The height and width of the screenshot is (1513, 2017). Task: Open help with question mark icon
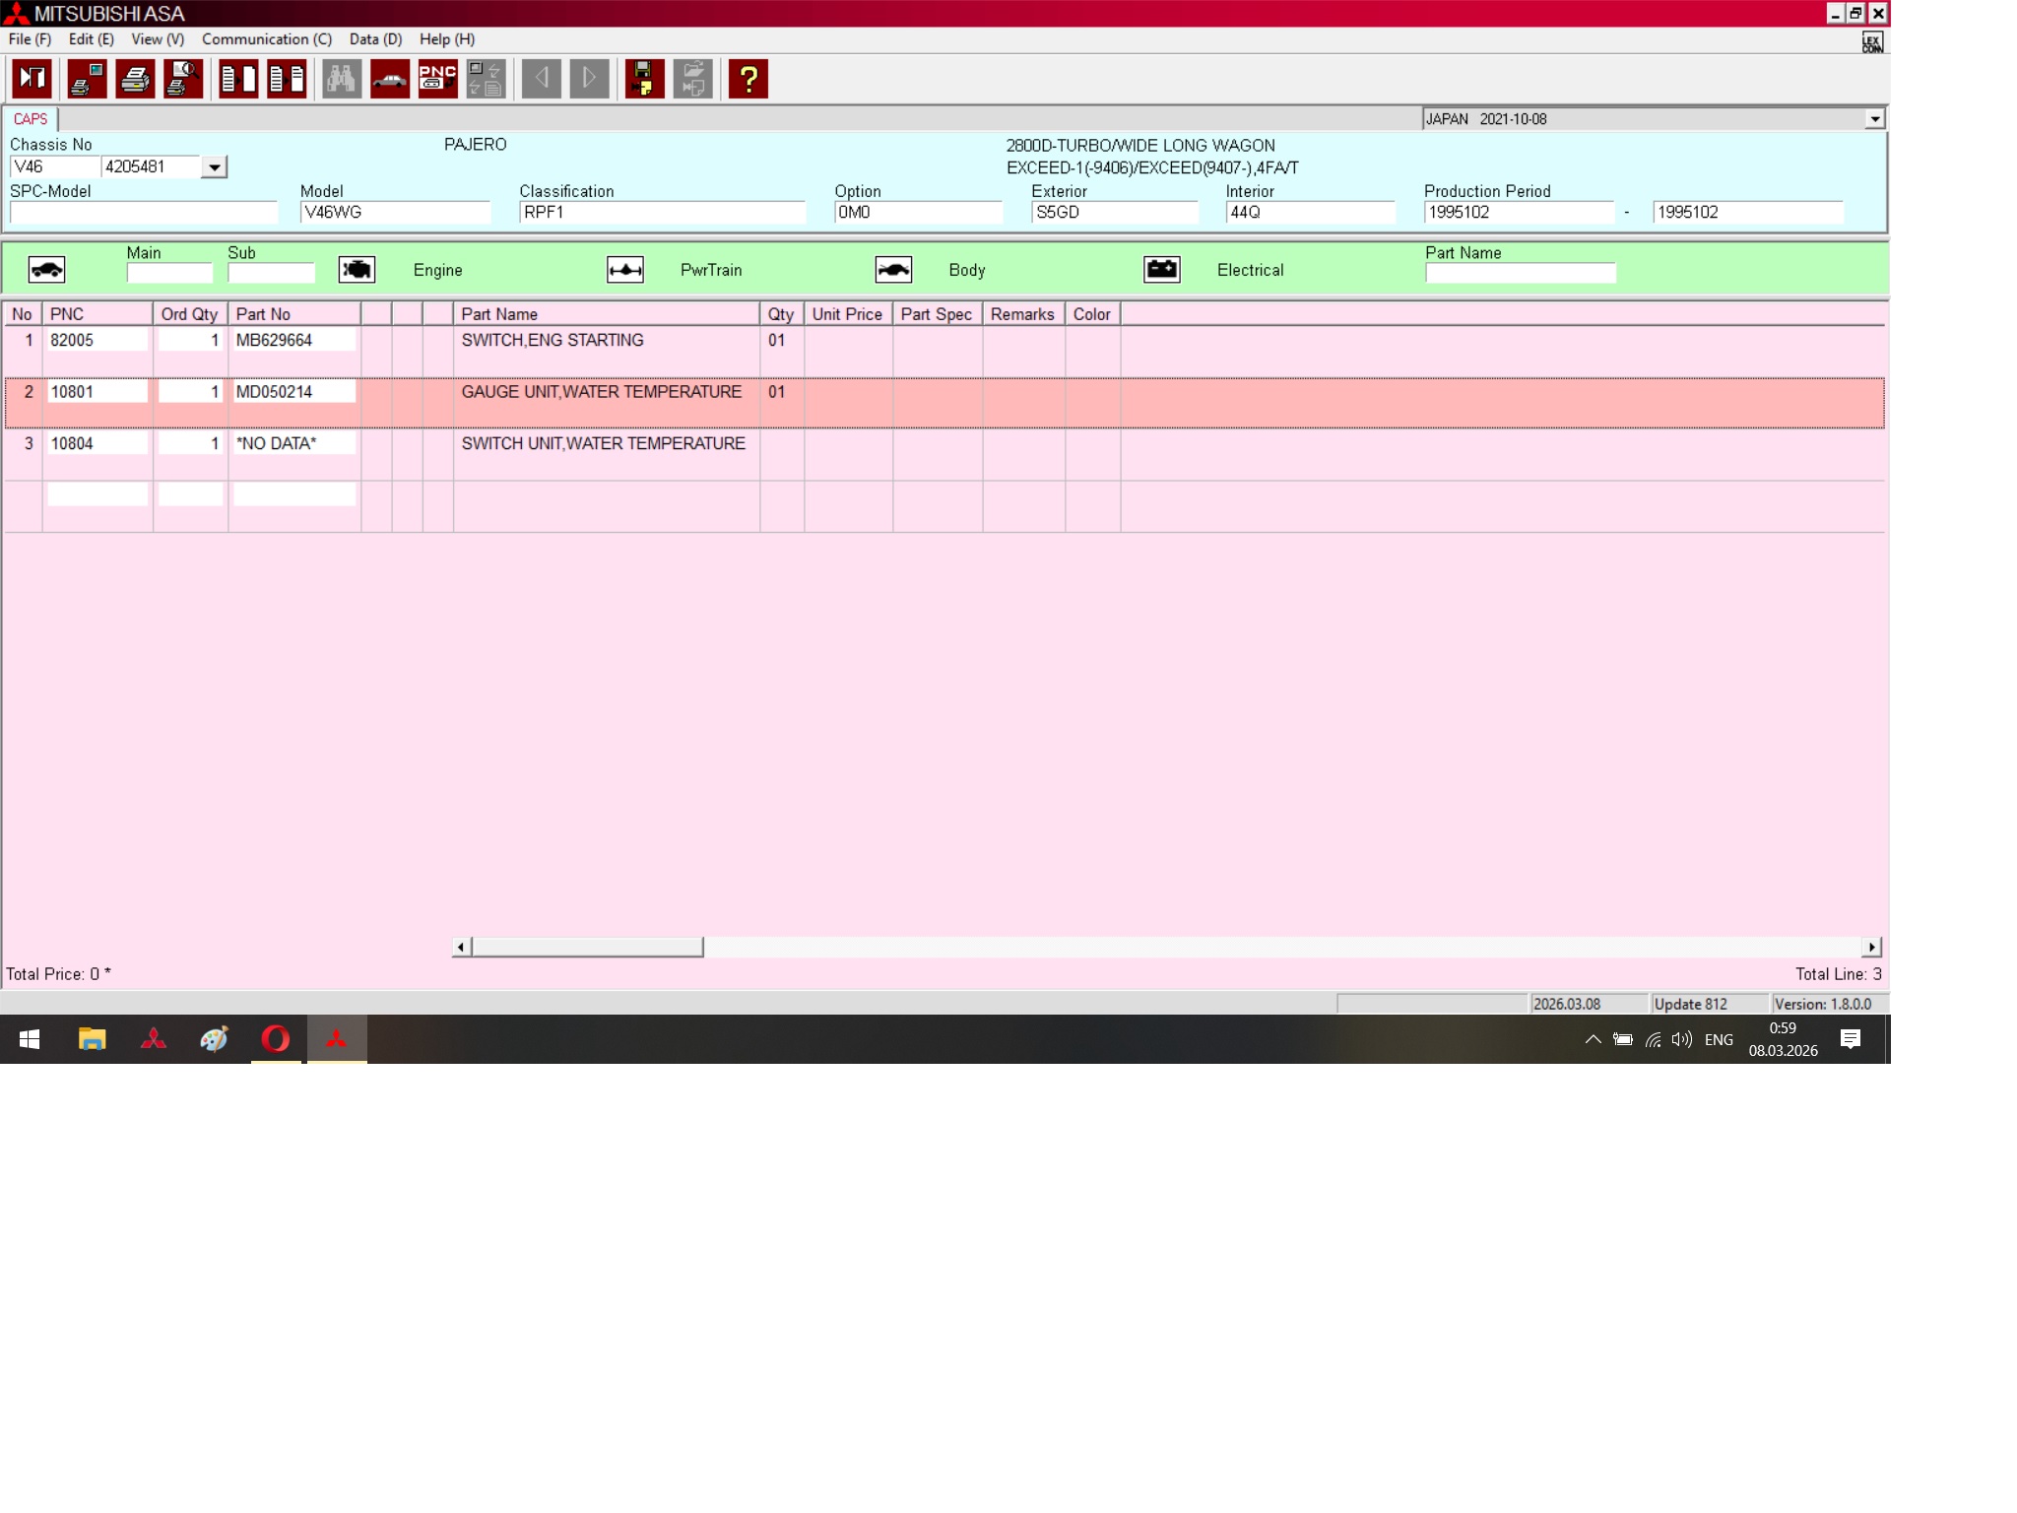(748, 79)
